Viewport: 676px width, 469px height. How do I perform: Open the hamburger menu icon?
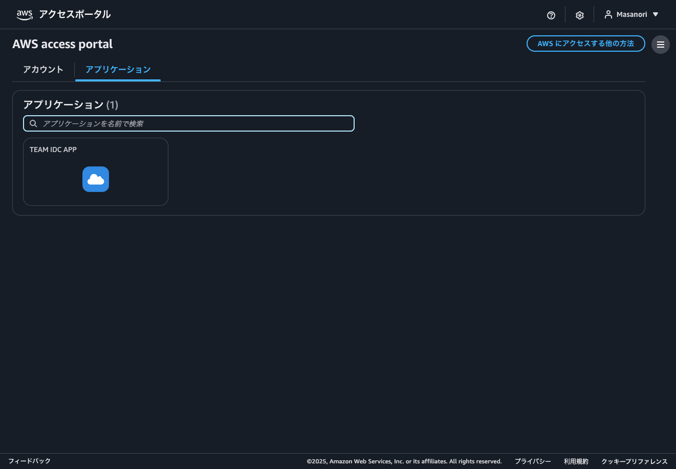pyautogui.click(x=661, y=45)
